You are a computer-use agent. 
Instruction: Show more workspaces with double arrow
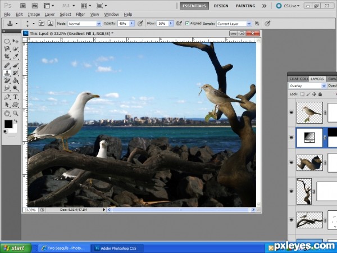(x=265, y=6)
